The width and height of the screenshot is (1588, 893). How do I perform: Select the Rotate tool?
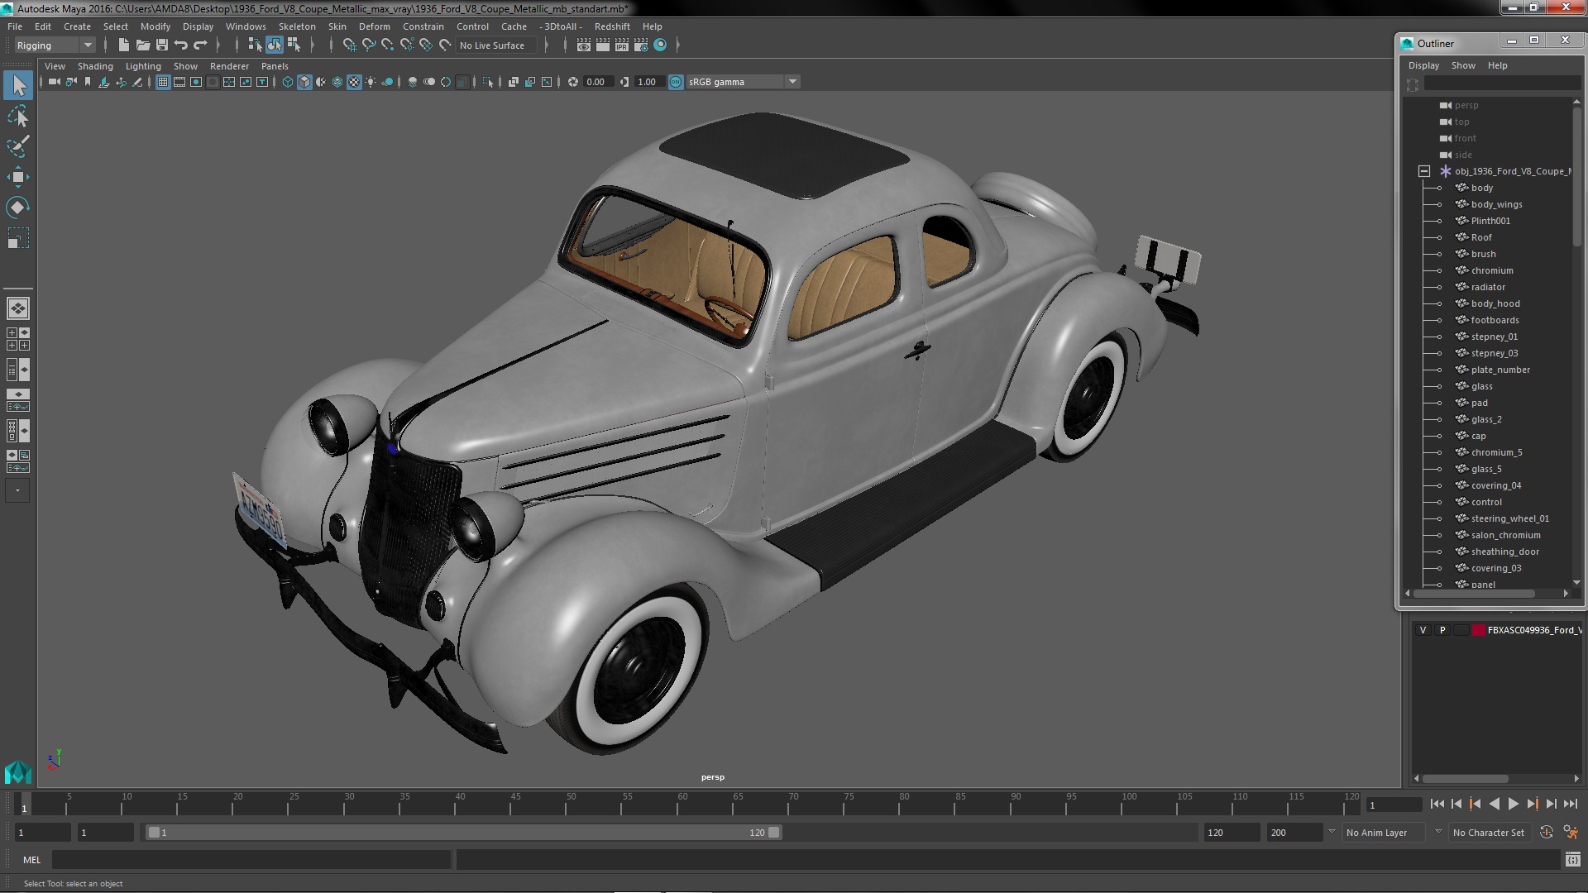point(17,208)
